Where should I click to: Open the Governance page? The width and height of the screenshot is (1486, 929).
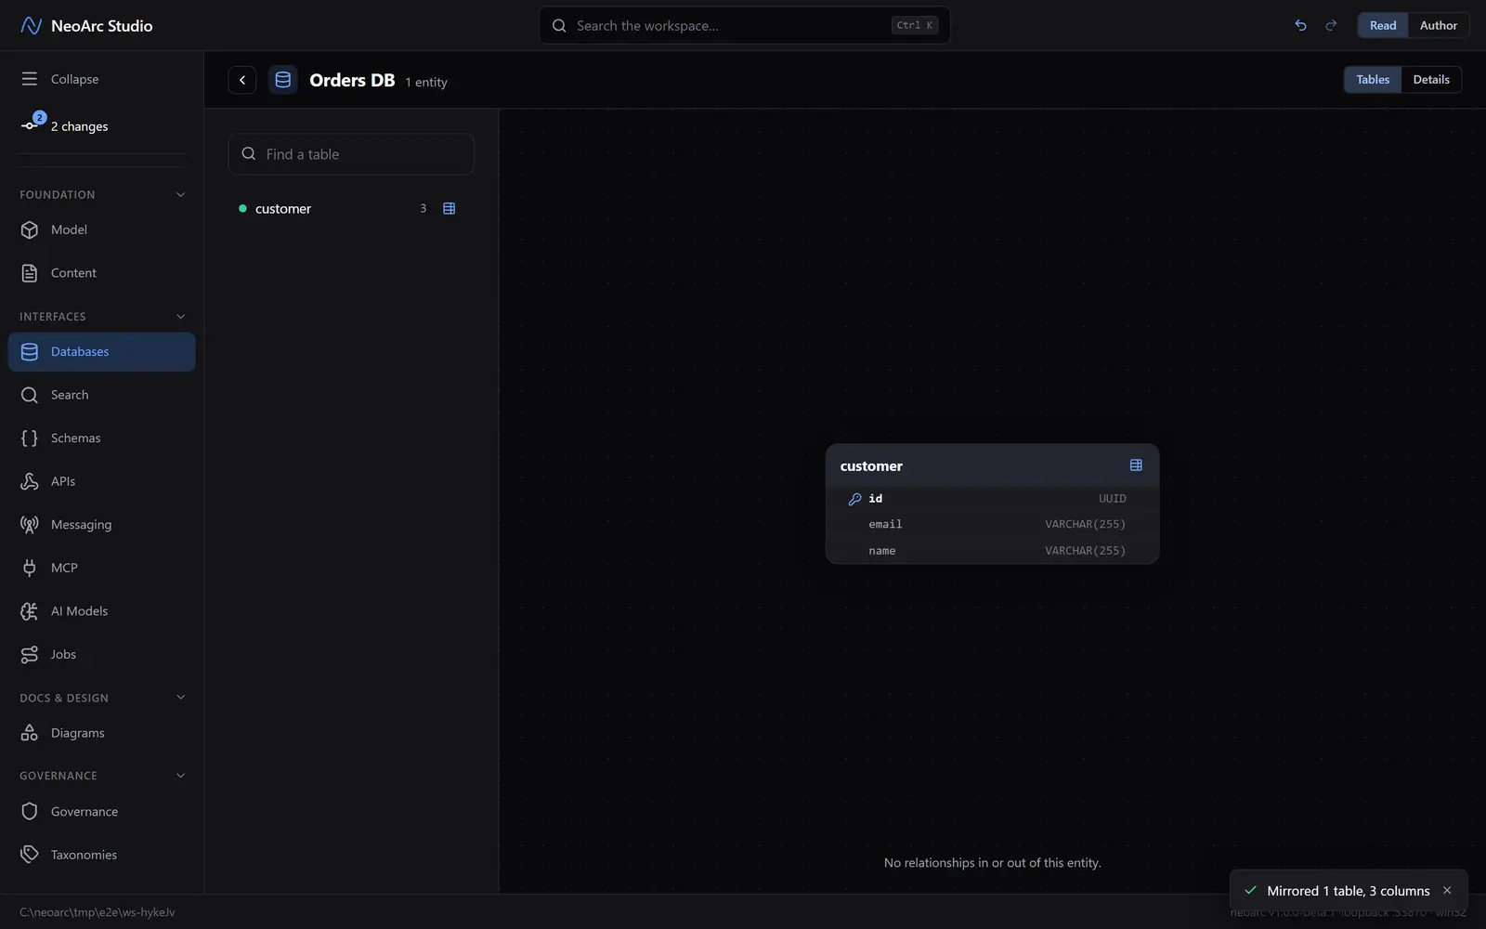pos(102,812)
